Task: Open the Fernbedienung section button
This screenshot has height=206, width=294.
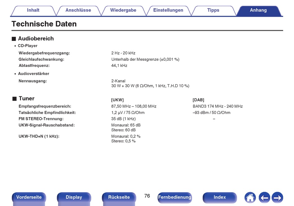Action: [x=175, y=197]
